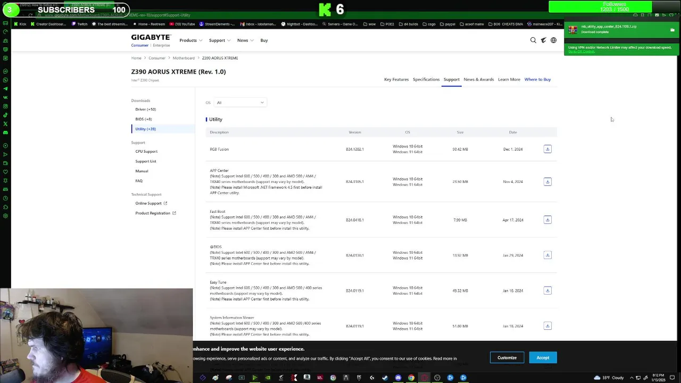Open folder icon in download complete popup

[672, 30]
